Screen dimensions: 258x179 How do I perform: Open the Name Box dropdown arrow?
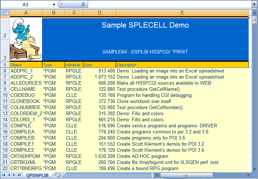coord(54,5)
